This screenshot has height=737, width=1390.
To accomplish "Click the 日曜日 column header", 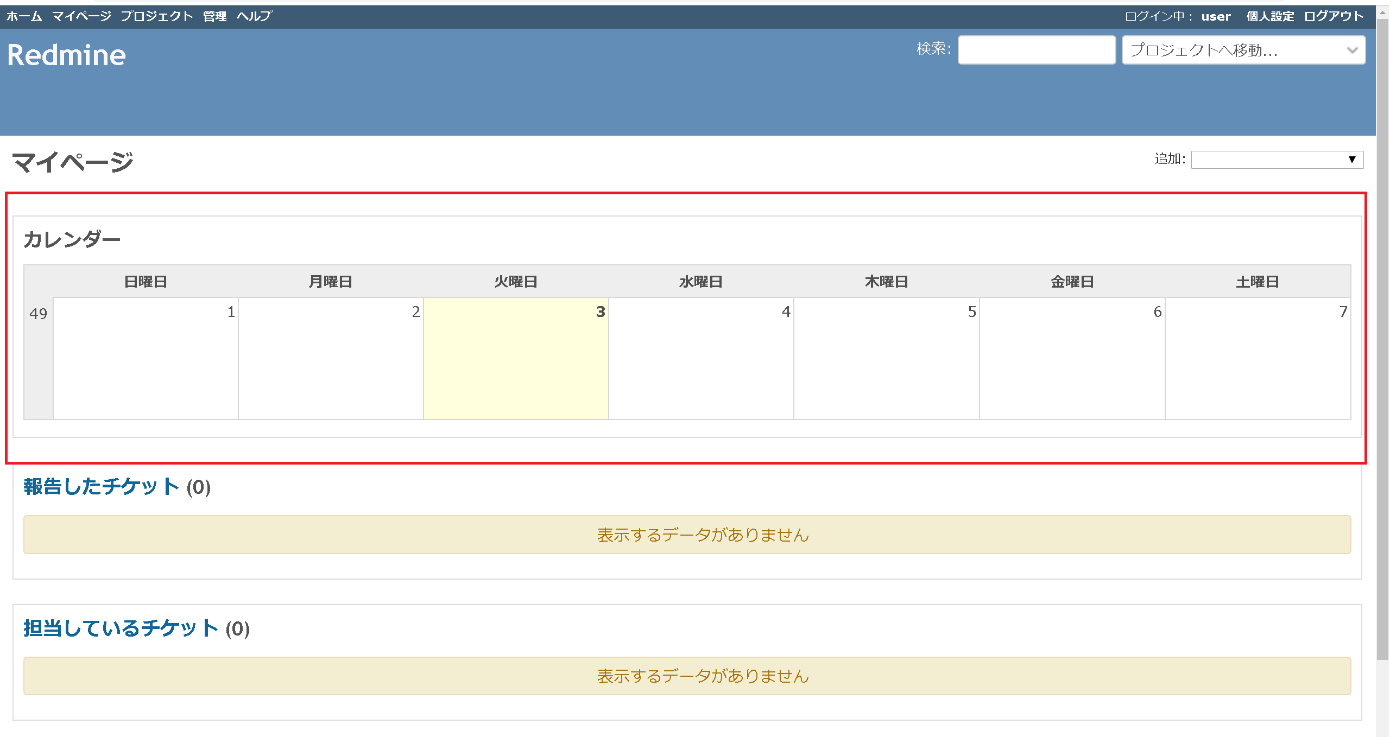I will click(x=146, y=282).
